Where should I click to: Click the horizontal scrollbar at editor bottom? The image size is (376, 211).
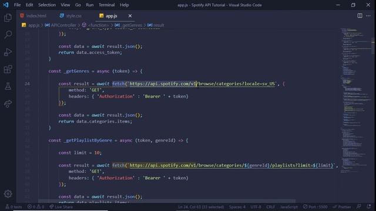tap(167, 201)
